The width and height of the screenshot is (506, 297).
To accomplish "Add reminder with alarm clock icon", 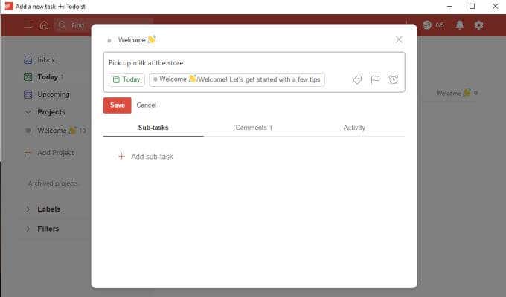I will [393, 79].
